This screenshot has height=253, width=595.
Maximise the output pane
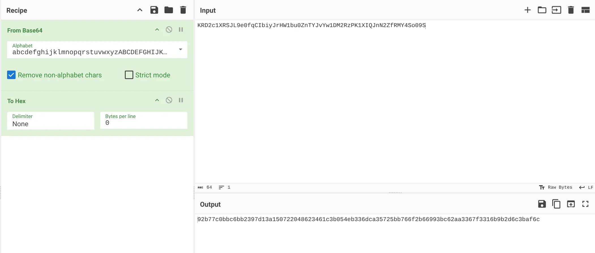coord(585,204)
